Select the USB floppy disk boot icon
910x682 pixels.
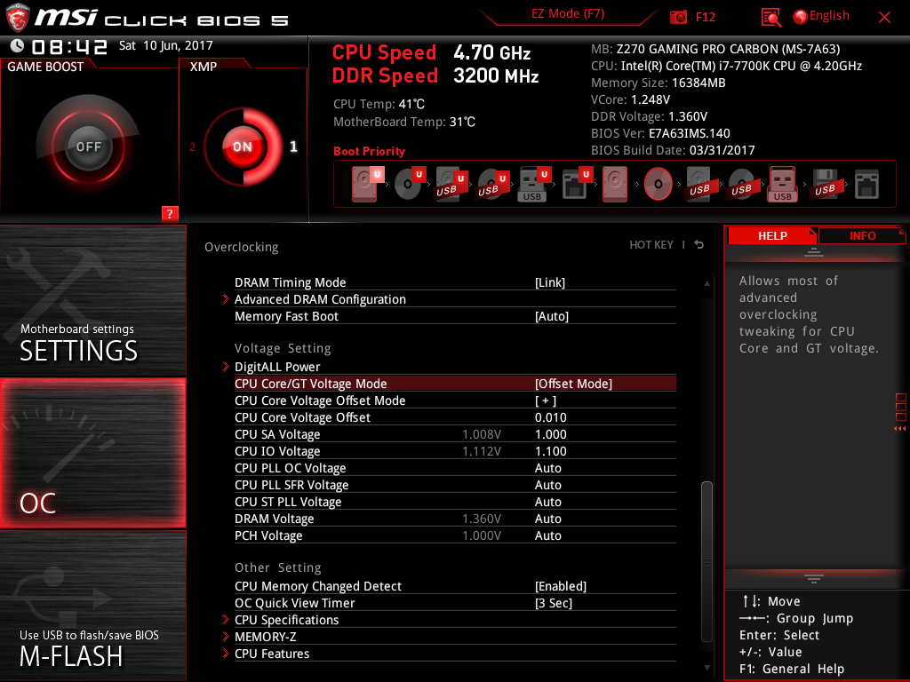[825, 184]
